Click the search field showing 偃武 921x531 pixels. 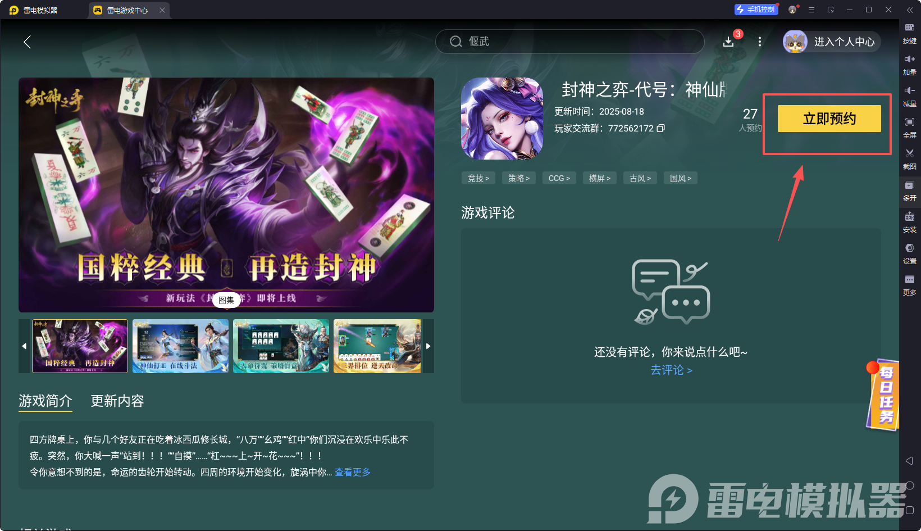point(569,41)
